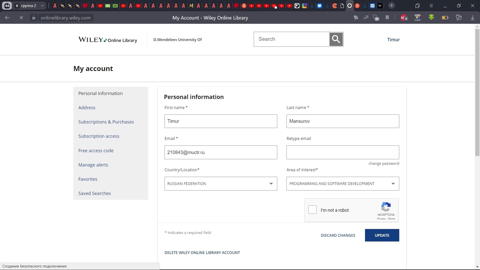Click the Adblock extension icon

click(404, 17)
